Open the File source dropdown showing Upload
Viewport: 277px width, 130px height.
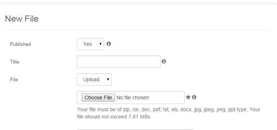[94, 79]
